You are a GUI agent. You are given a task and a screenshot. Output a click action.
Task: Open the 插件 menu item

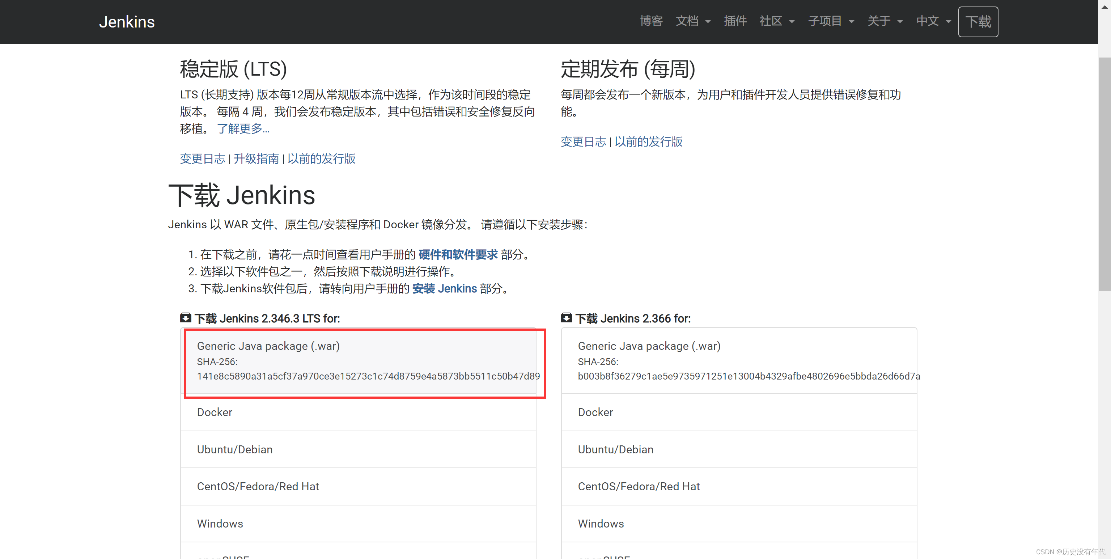pyautogui.click(x=735, y=21)
